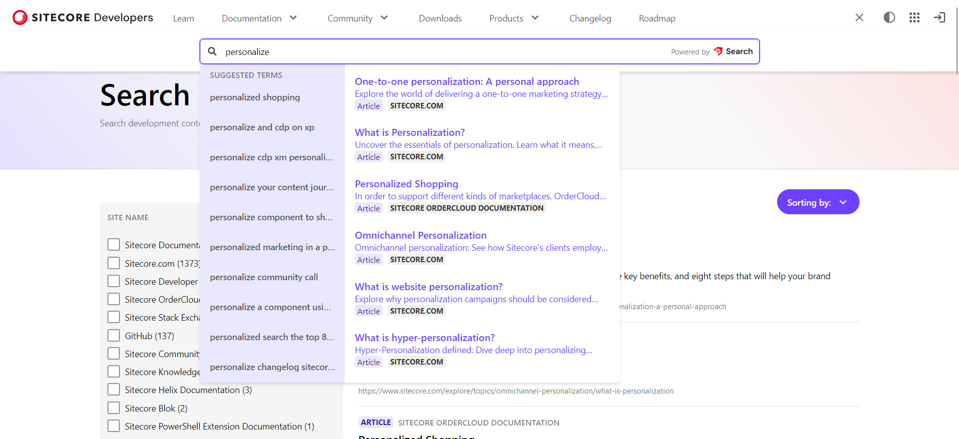
Task: Click the magnifier icon in search box
Action: pos(212,51)
